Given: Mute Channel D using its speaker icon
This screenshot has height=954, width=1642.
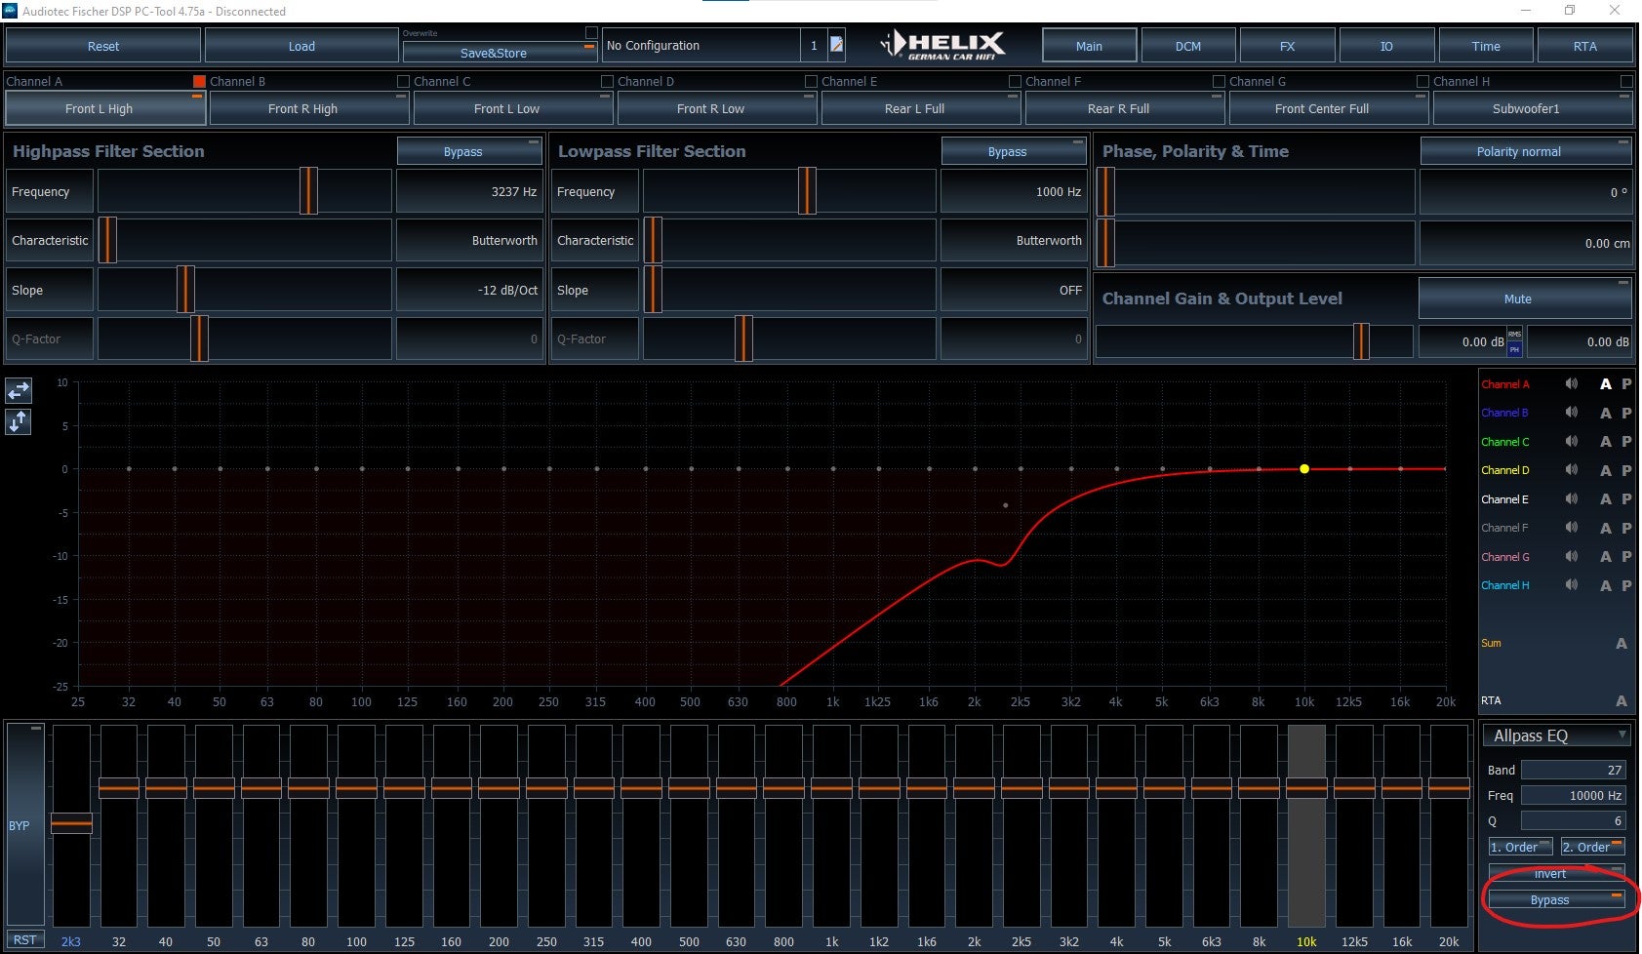Looking at the screenshot, I should click(x=1572, y=470).
